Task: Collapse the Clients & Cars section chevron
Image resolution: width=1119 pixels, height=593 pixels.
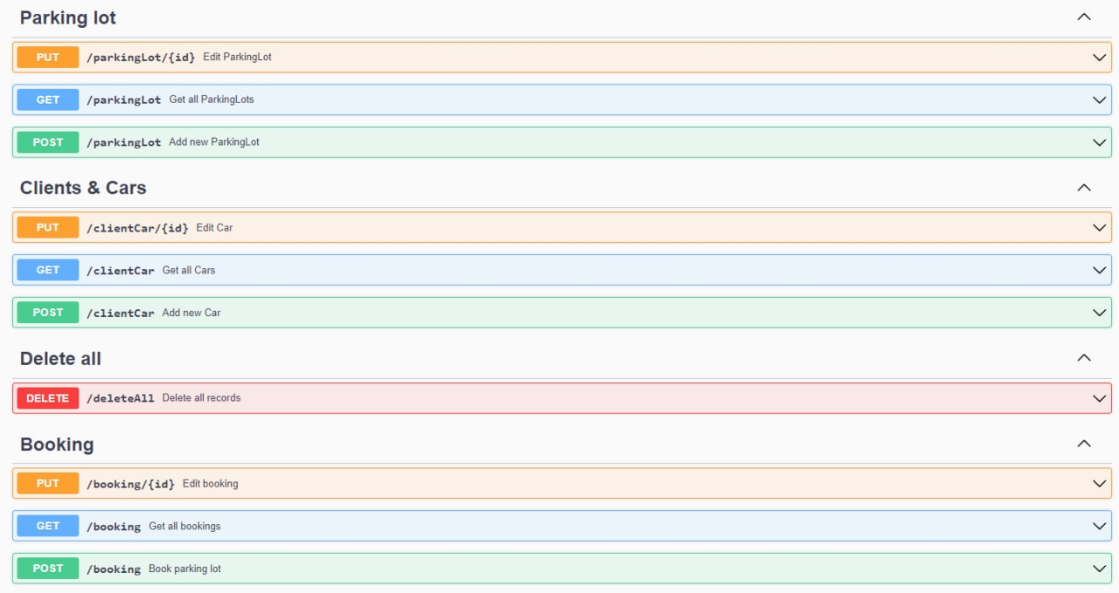Action: point(1084,188)
